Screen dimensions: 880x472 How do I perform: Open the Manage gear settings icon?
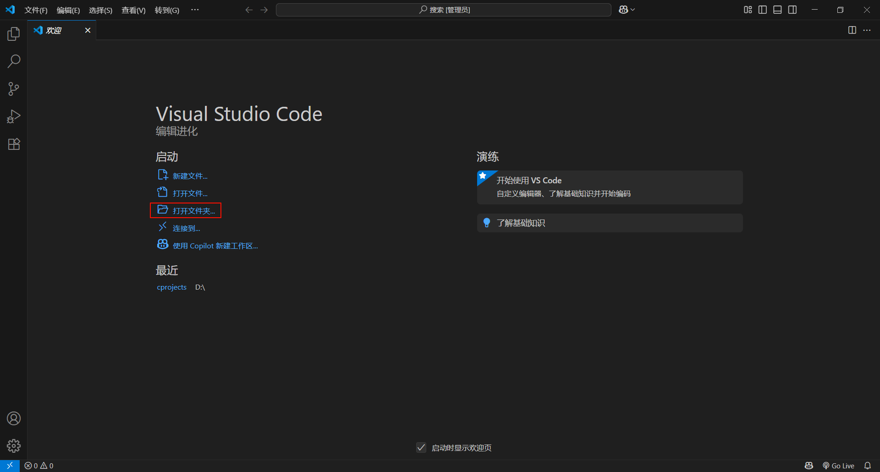click(14, 446)
